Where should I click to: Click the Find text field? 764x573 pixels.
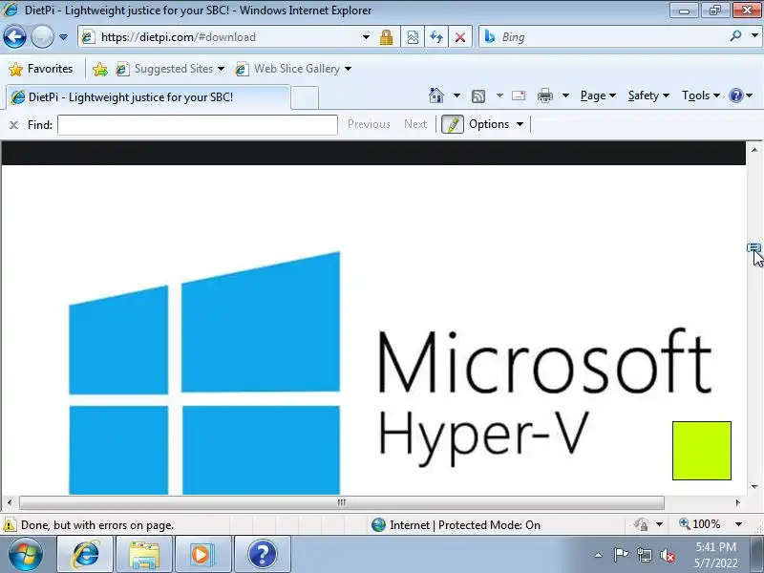click(x=198, y=125)
